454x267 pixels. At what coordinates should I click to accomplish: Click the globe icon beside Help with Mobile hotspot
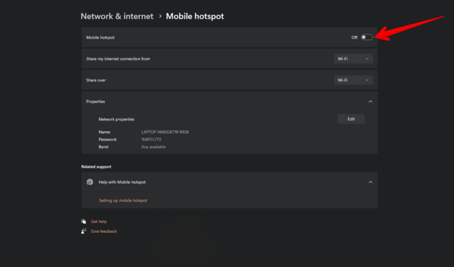90,182
